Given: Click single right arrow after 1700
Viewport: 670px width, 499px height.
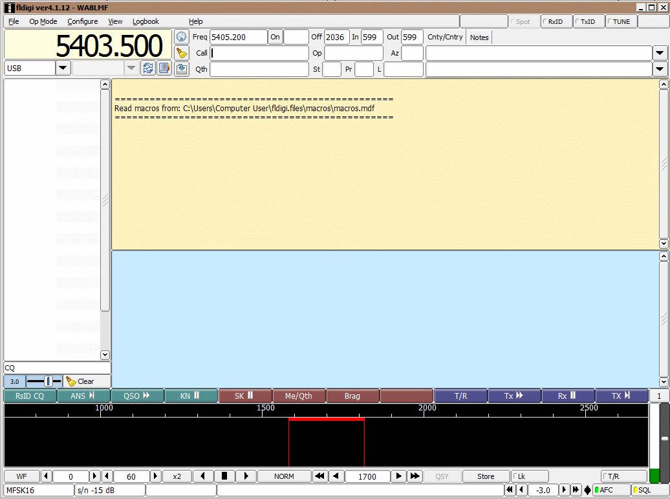Looking at the screenshot, I should [398, 476].
